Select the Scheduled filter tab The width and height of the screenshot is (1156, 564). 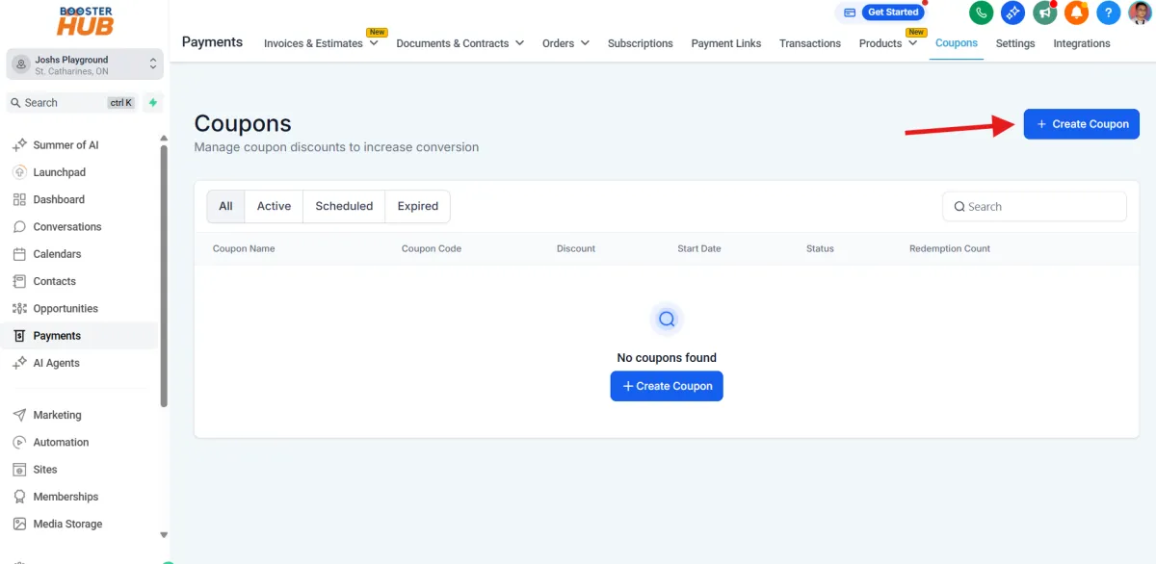click(x=343, y=206)
